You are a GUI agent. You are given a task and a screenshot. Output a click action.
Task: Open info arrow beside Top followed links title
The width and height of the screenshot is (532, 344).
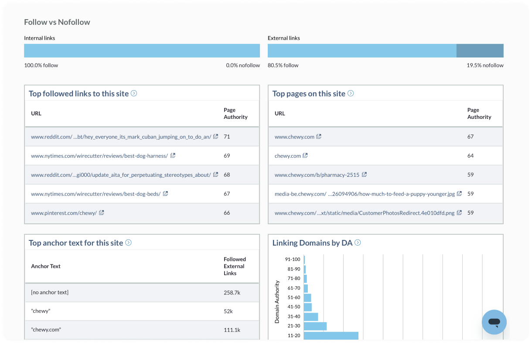[134, 93]
